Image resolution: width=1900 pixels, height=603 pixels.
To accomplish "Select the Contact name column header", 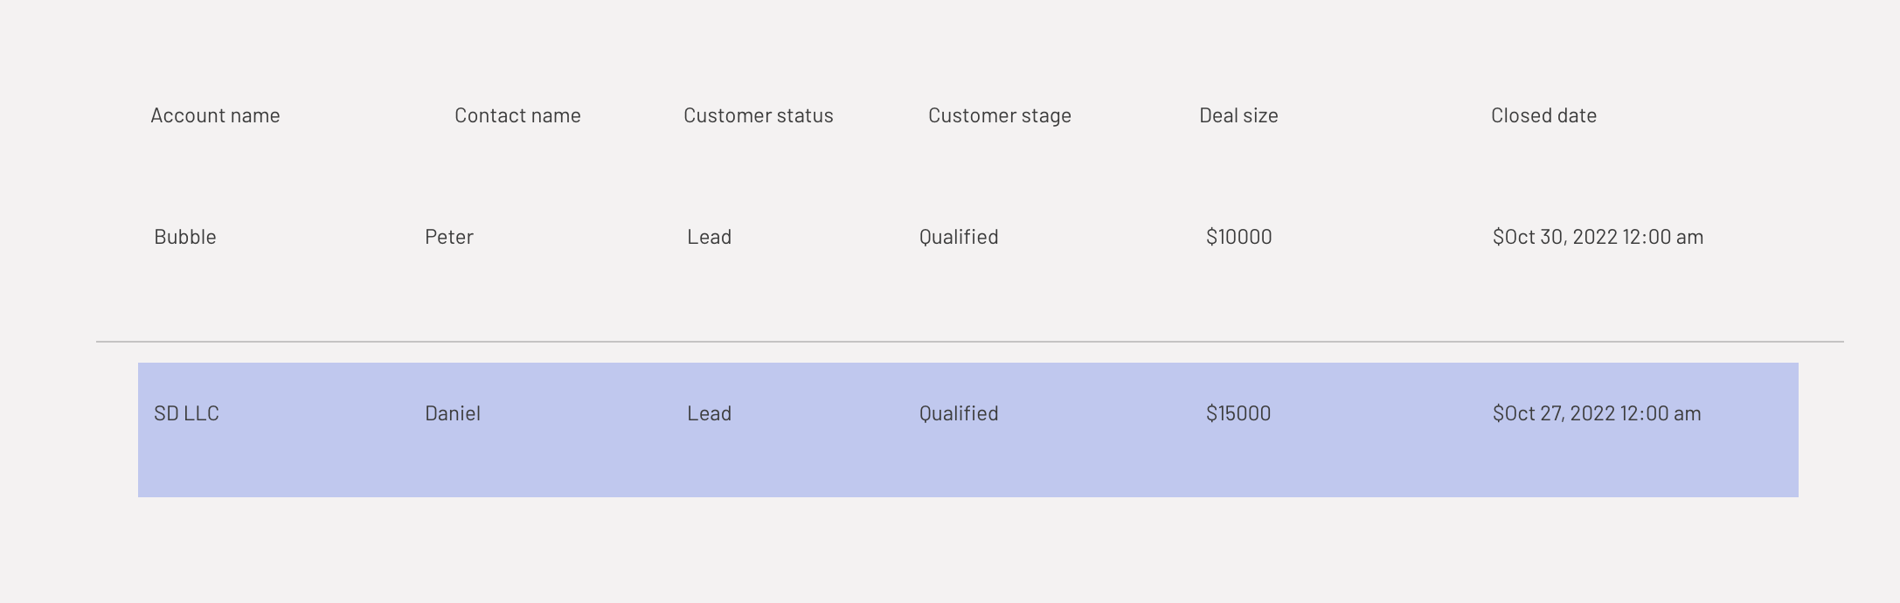I will (517, 115).
